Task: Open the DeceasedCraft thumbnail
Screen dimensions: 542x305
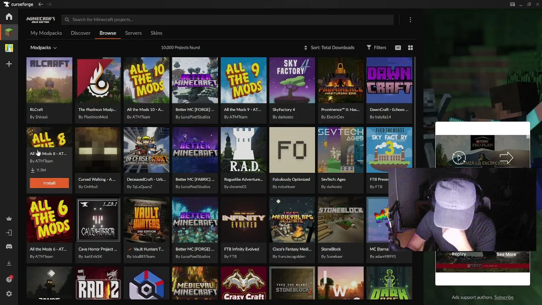Action: (x=147, y=150)
